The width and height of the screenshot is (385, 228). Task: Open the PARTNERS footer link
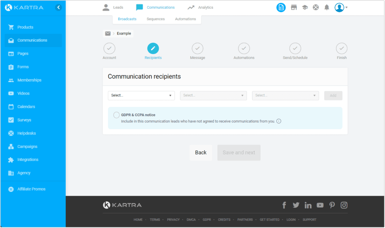(x=245, y=220)
